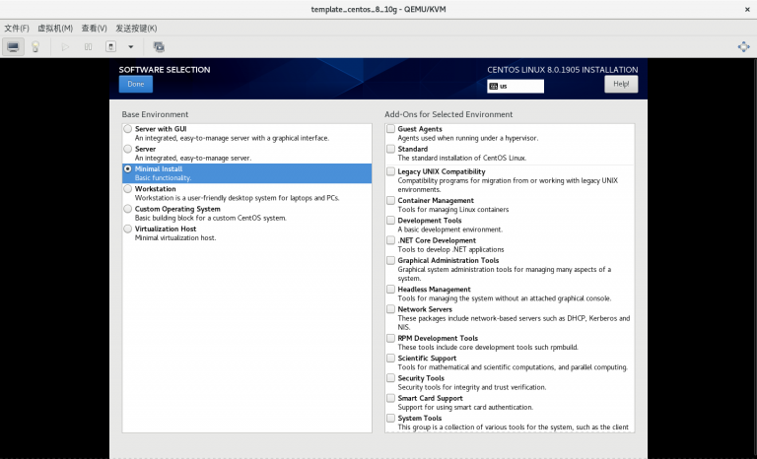Click the keyboard layout icon beside us
Screen dimensions: 757x459
pyautogui.click(x=493, y=86)
